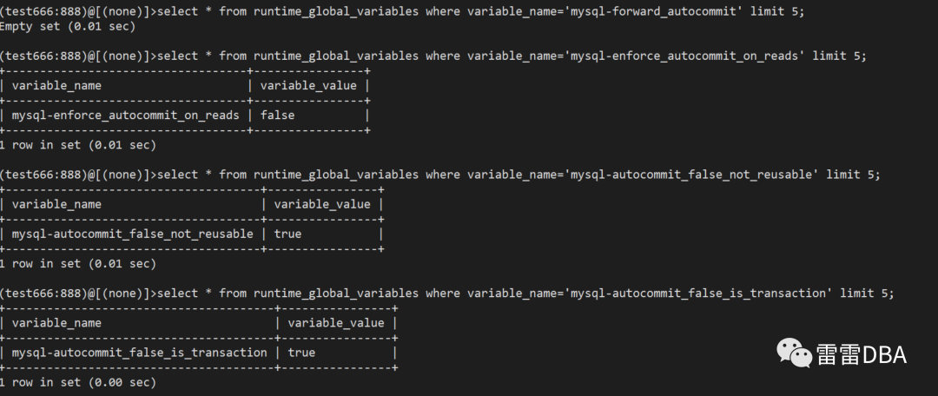Click the mysql-forward_autocommit query line
Viewport: 938px width, 396px height.
403,11
